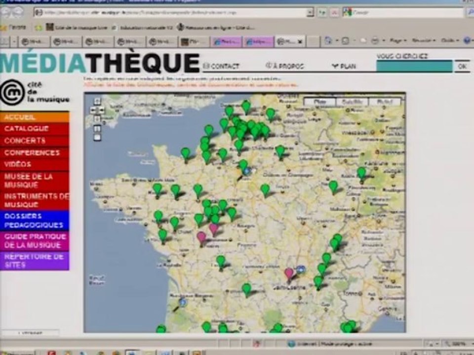Viewport: 474px width, 355px height.
Task: Open Education nationale favorites bookmark
Action: (x=143, y=28)
